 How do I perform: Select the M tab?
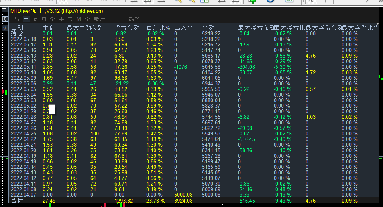(79, 19)
